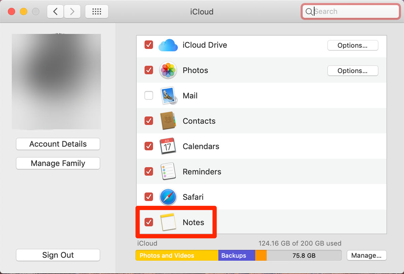Go back with the left arrow
Screen dimensions: 404x274
pyautogui.click(x=56, y=12)
